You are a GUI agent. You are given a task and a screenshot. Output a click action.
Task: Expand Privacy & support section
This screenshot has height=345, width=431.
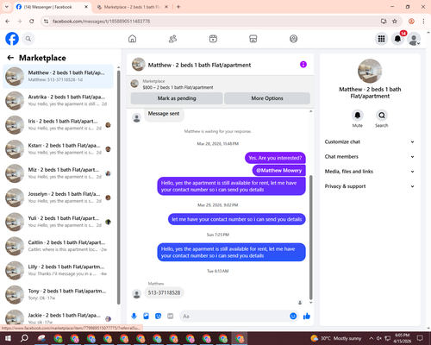coord(370,186)
